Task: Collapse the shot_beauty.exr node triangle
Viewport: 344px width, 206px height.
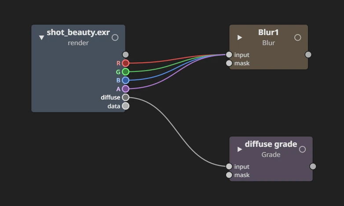Action: pos(41,38)
